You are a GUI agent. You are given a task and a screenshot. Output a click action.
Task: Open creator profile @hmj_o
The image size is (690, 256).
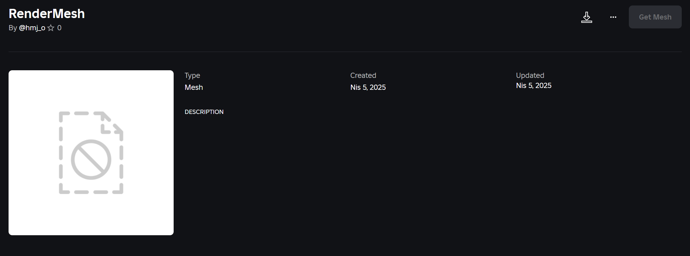pos(32,28)
